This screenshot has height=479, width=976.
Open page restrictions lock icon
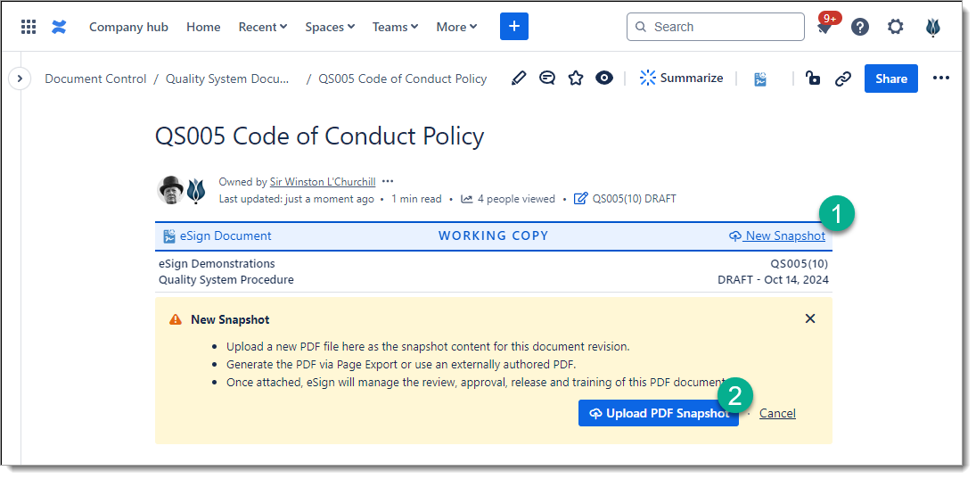813,78
